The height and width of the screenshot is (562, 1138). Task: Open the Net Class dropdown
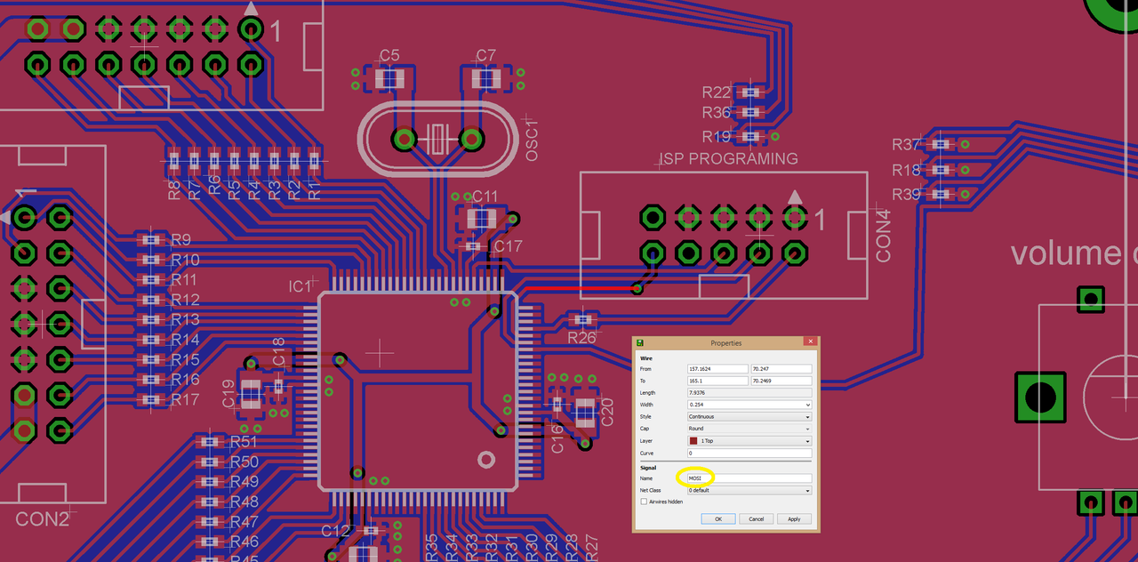(749, 490)
